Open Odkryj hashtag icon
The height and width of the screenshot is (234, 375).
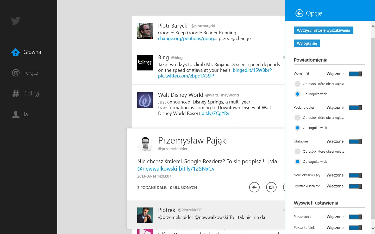tap(16, 94)
